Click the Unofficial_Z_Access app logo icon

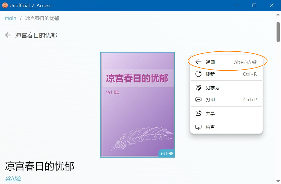tap(5, 5)
